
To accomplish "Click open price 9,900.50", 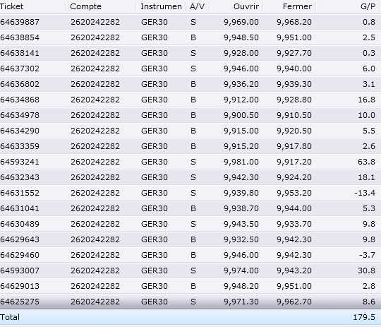I will [241, 115].
